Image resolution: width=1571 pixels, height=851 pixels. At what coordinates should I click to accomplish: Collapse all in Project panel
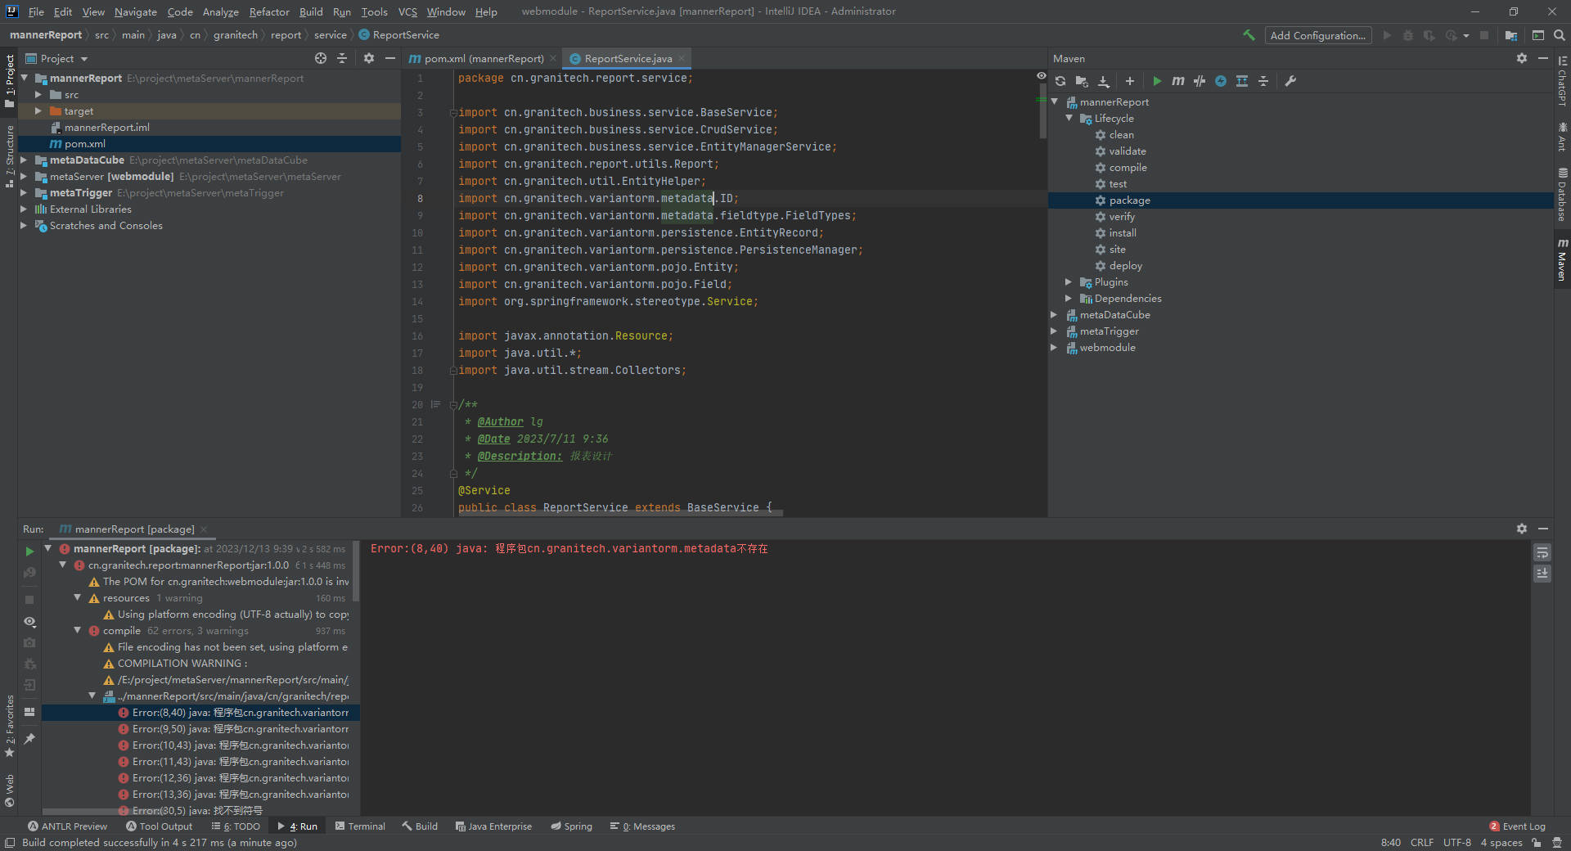point(342,58)
